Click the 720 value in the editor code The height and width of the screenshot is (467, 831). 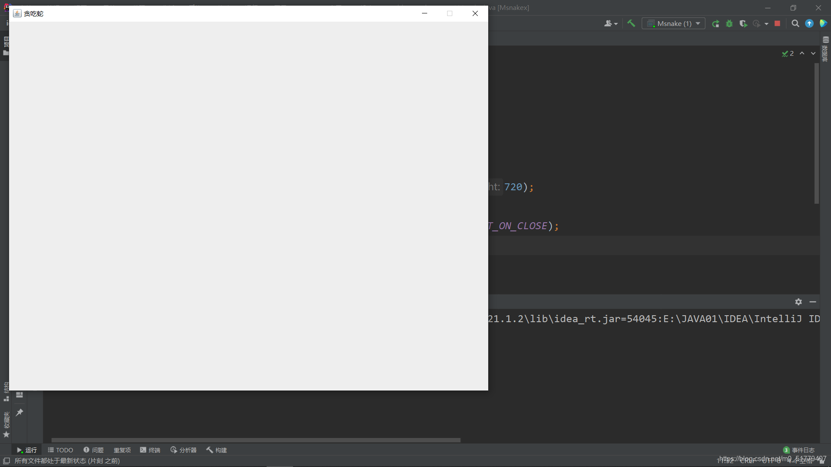(x=513, y=187)
